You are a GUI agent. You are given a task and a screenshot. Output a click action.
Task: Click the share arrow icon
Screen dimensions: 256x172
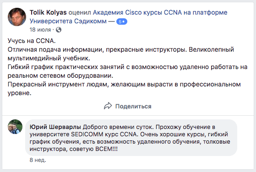[108, 106]
